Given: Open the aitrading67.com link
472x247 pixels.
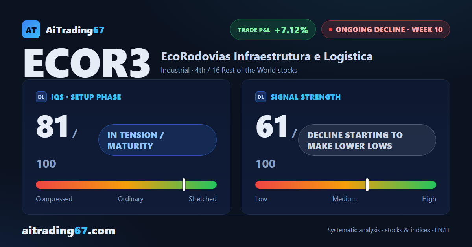Looking at the screenshot, I should (69, 231).
